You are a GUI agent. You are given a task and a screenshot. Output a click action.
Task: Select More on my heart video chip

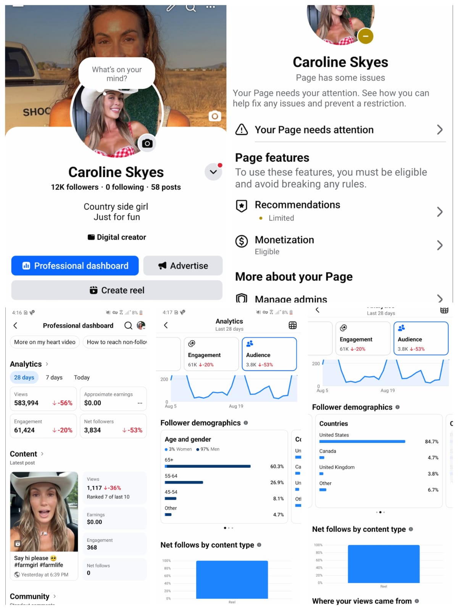click(x=45, y=342)
